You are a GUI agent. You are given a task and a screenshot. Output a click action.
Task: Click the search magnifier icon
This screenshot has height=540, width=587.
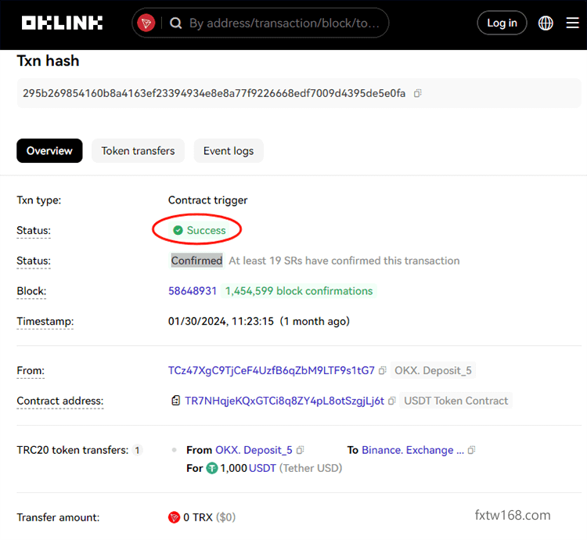tap(176, 23)
